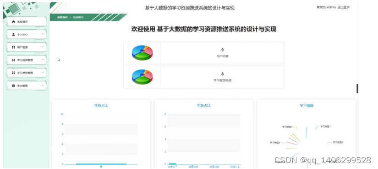Click the 36至42岁 axis label
This screenshot has height=169, width=378.
click(214, 167)
